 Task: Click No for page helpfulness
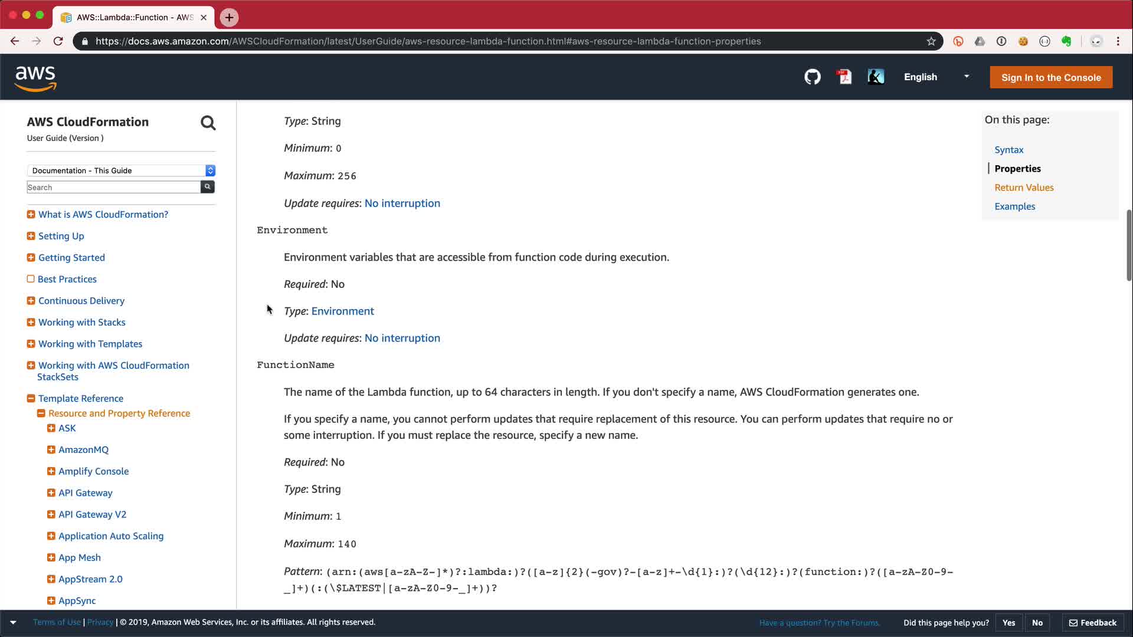click(1037, 623)
